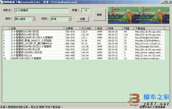Expand the 类别 category dropdown
Viewport: 172px width, 109px height.
pyautogui.click(x=70, y=19)
